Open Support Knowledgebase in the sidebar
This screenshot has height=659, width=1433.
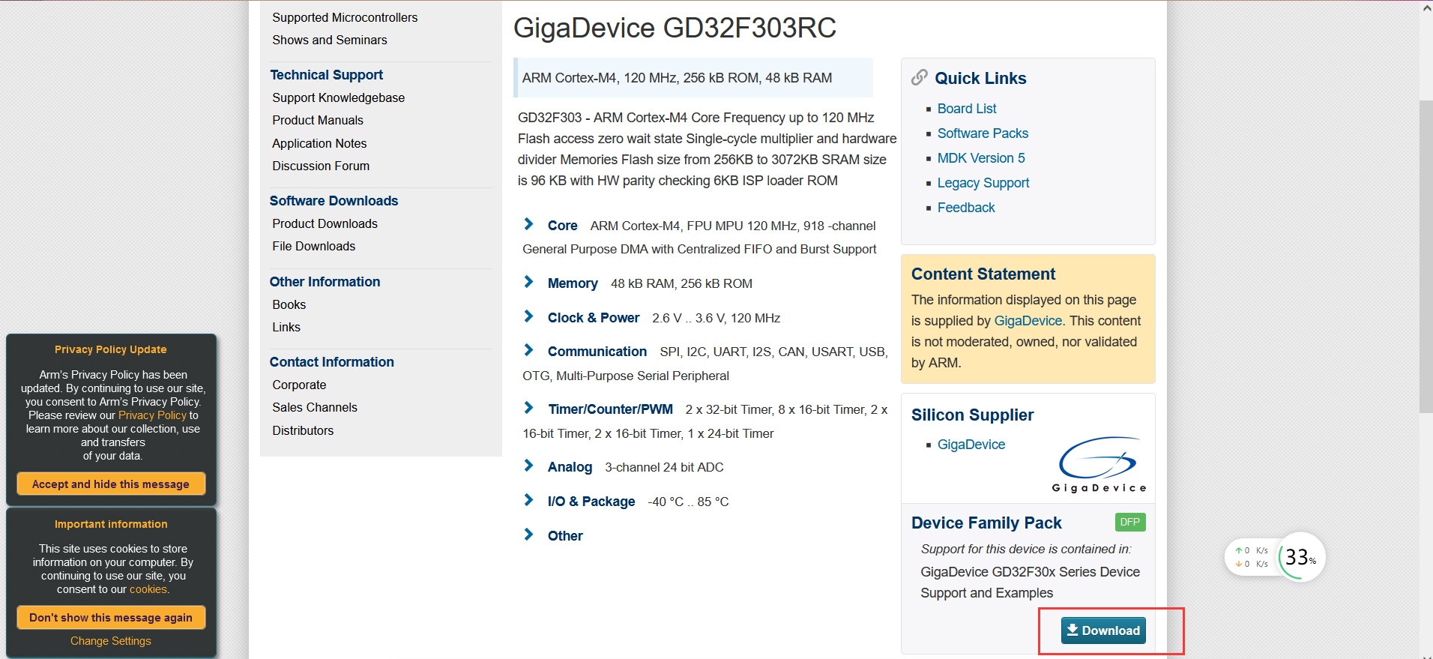tap(338, 97)
